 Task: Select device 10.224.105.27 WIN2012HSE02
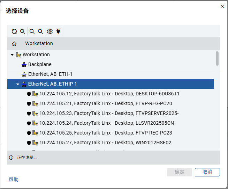tap(105, 143)
